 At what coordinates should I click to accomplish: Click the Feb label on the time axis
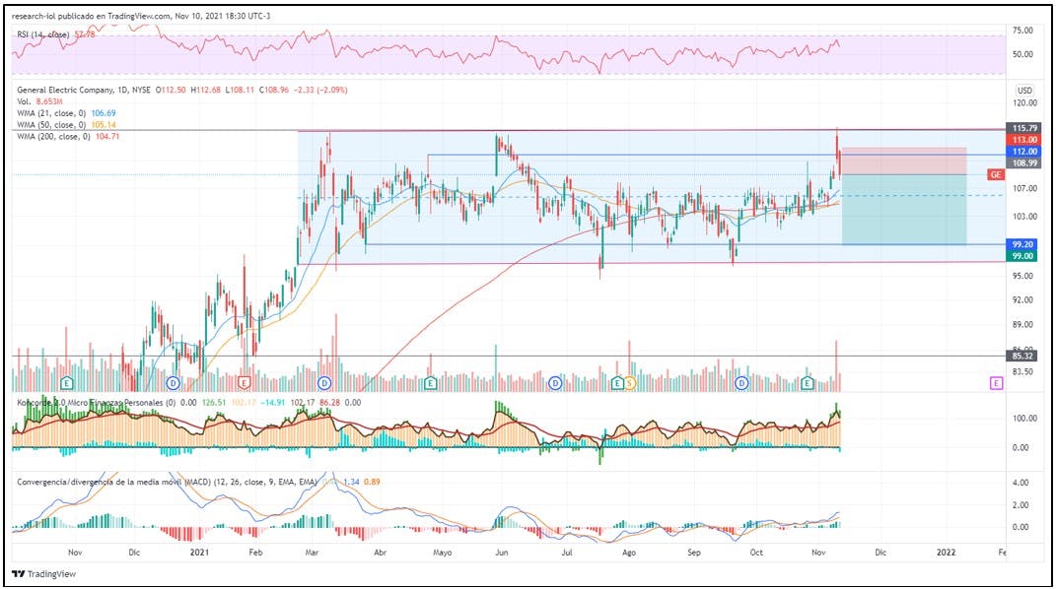[x=255, y=553]
